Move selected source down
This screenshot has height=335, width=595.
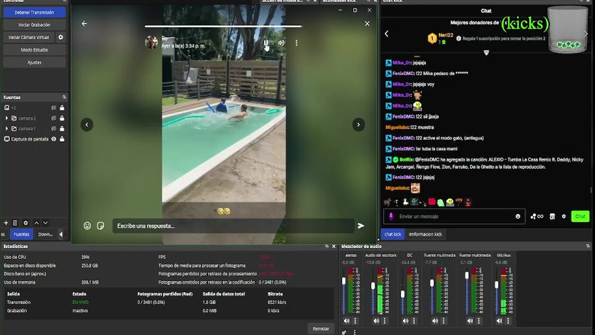pos(45,223)
